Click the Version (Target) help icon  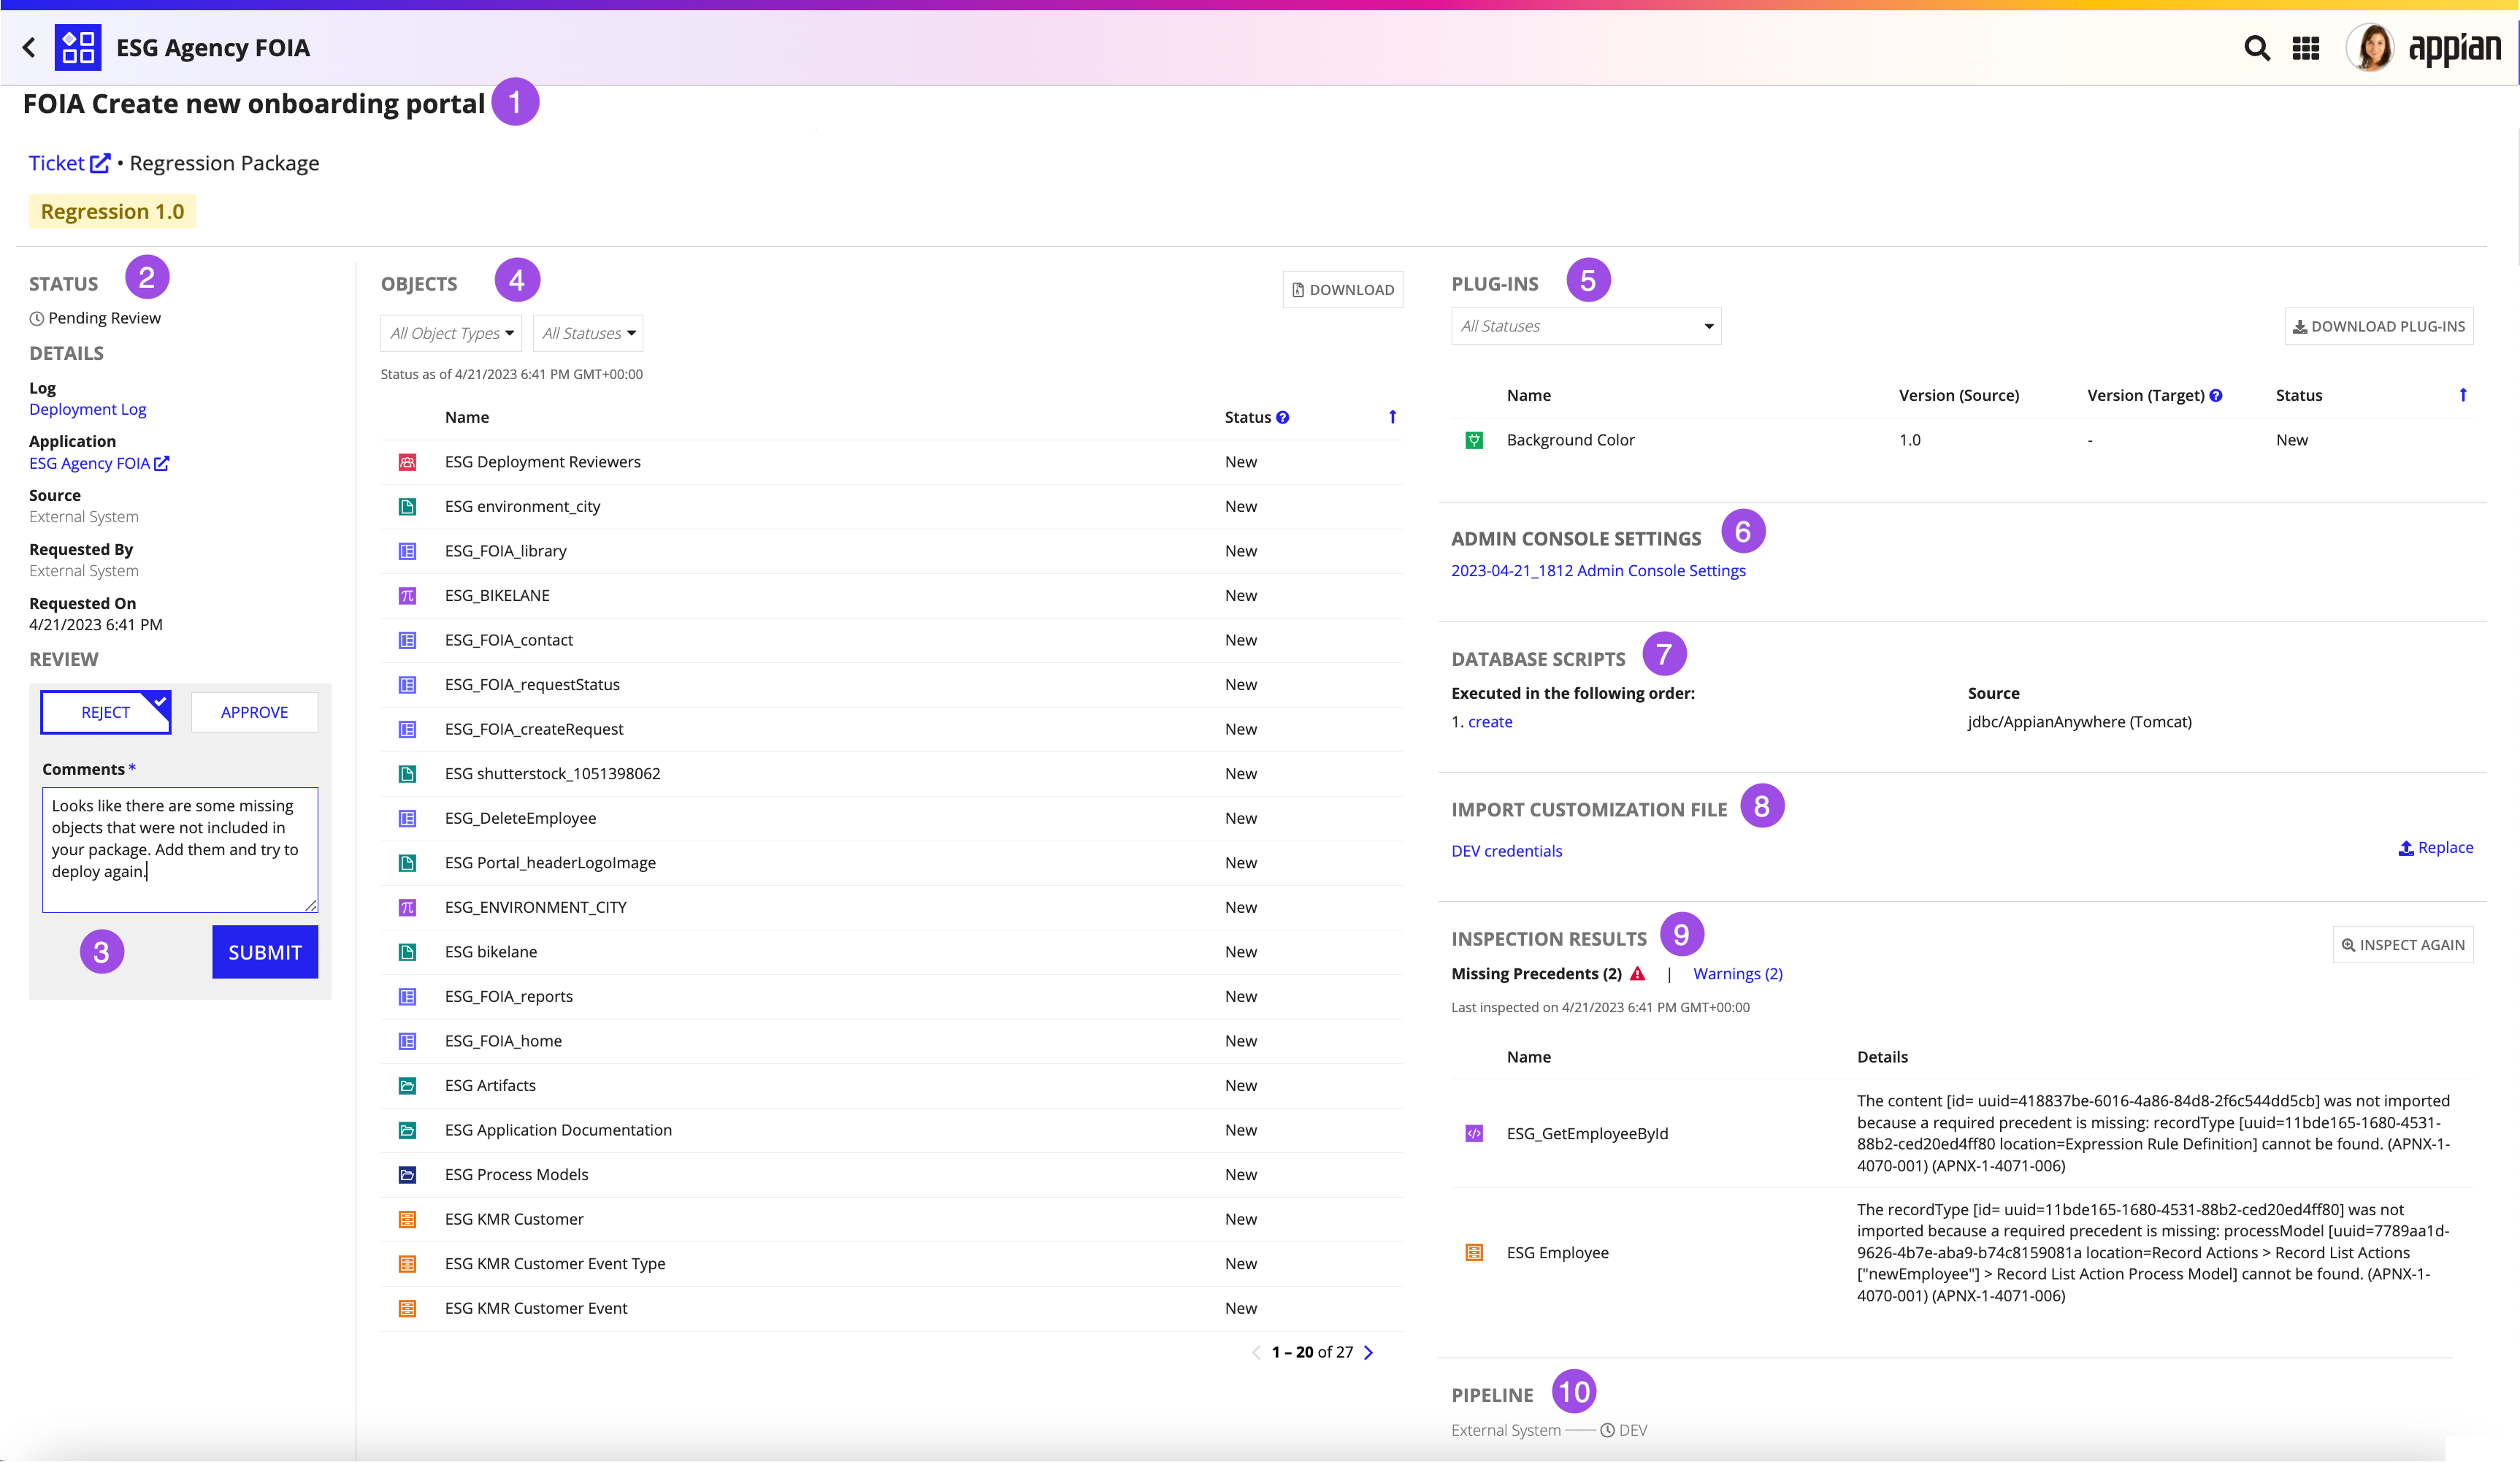tap(2216, 395)
